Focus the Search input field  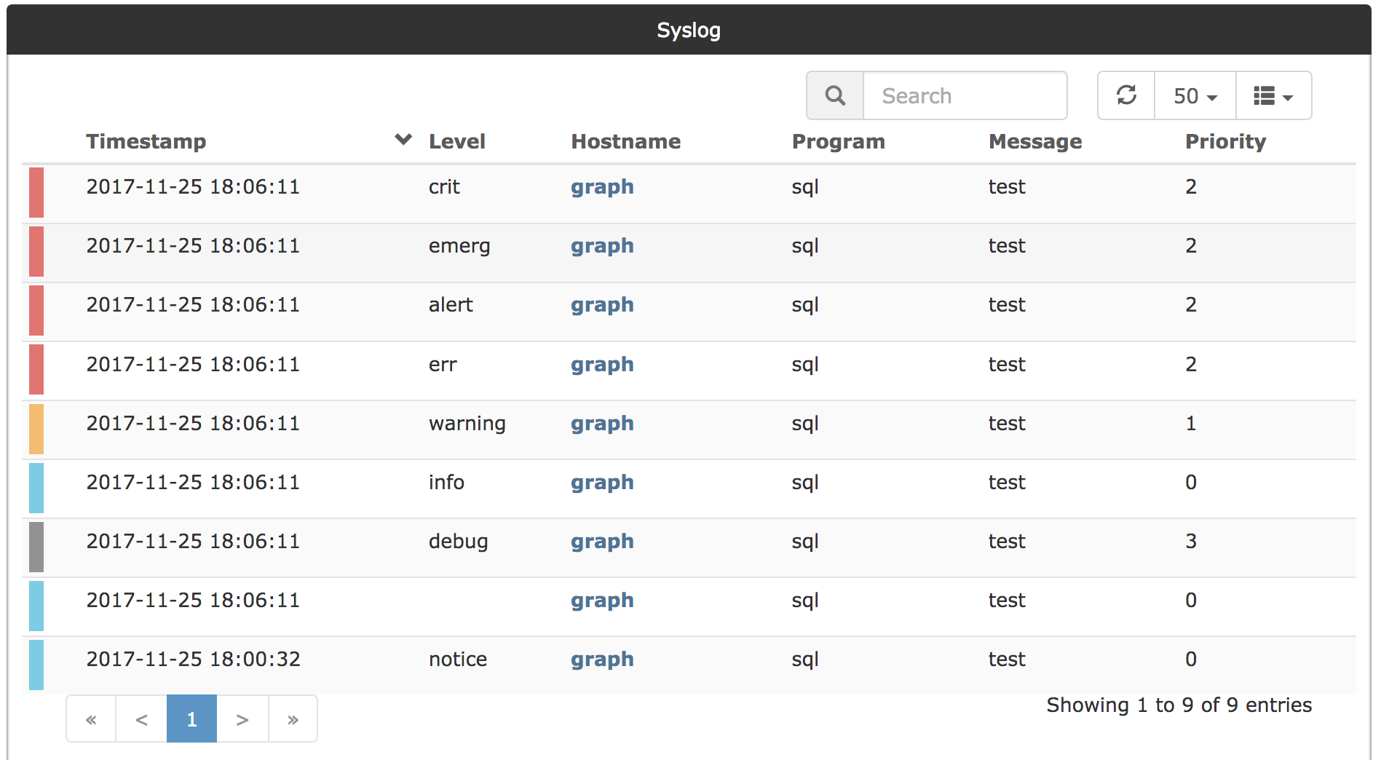click(965, 95)
